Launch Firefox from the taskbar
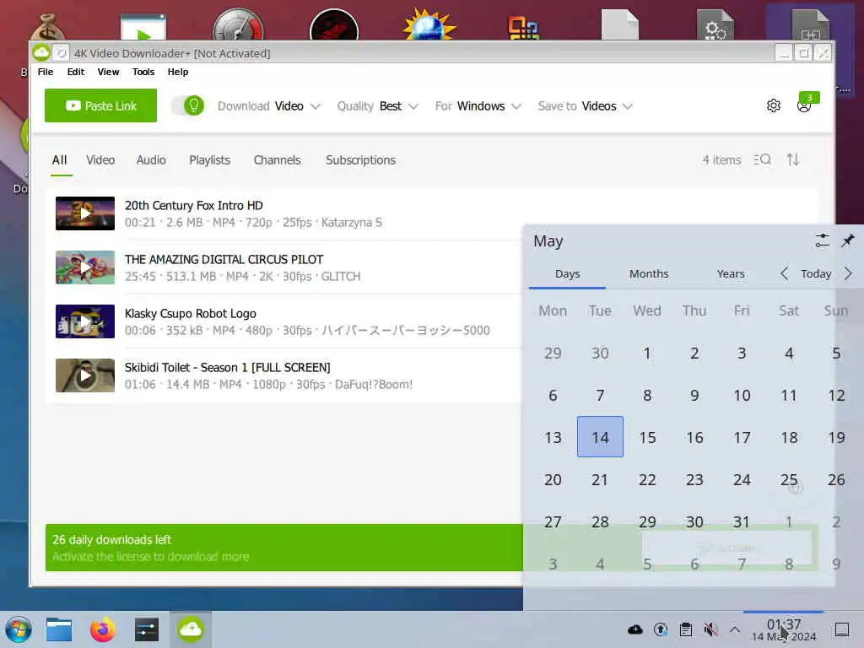This screenshot has height=648, width=864. click(102, 629)
